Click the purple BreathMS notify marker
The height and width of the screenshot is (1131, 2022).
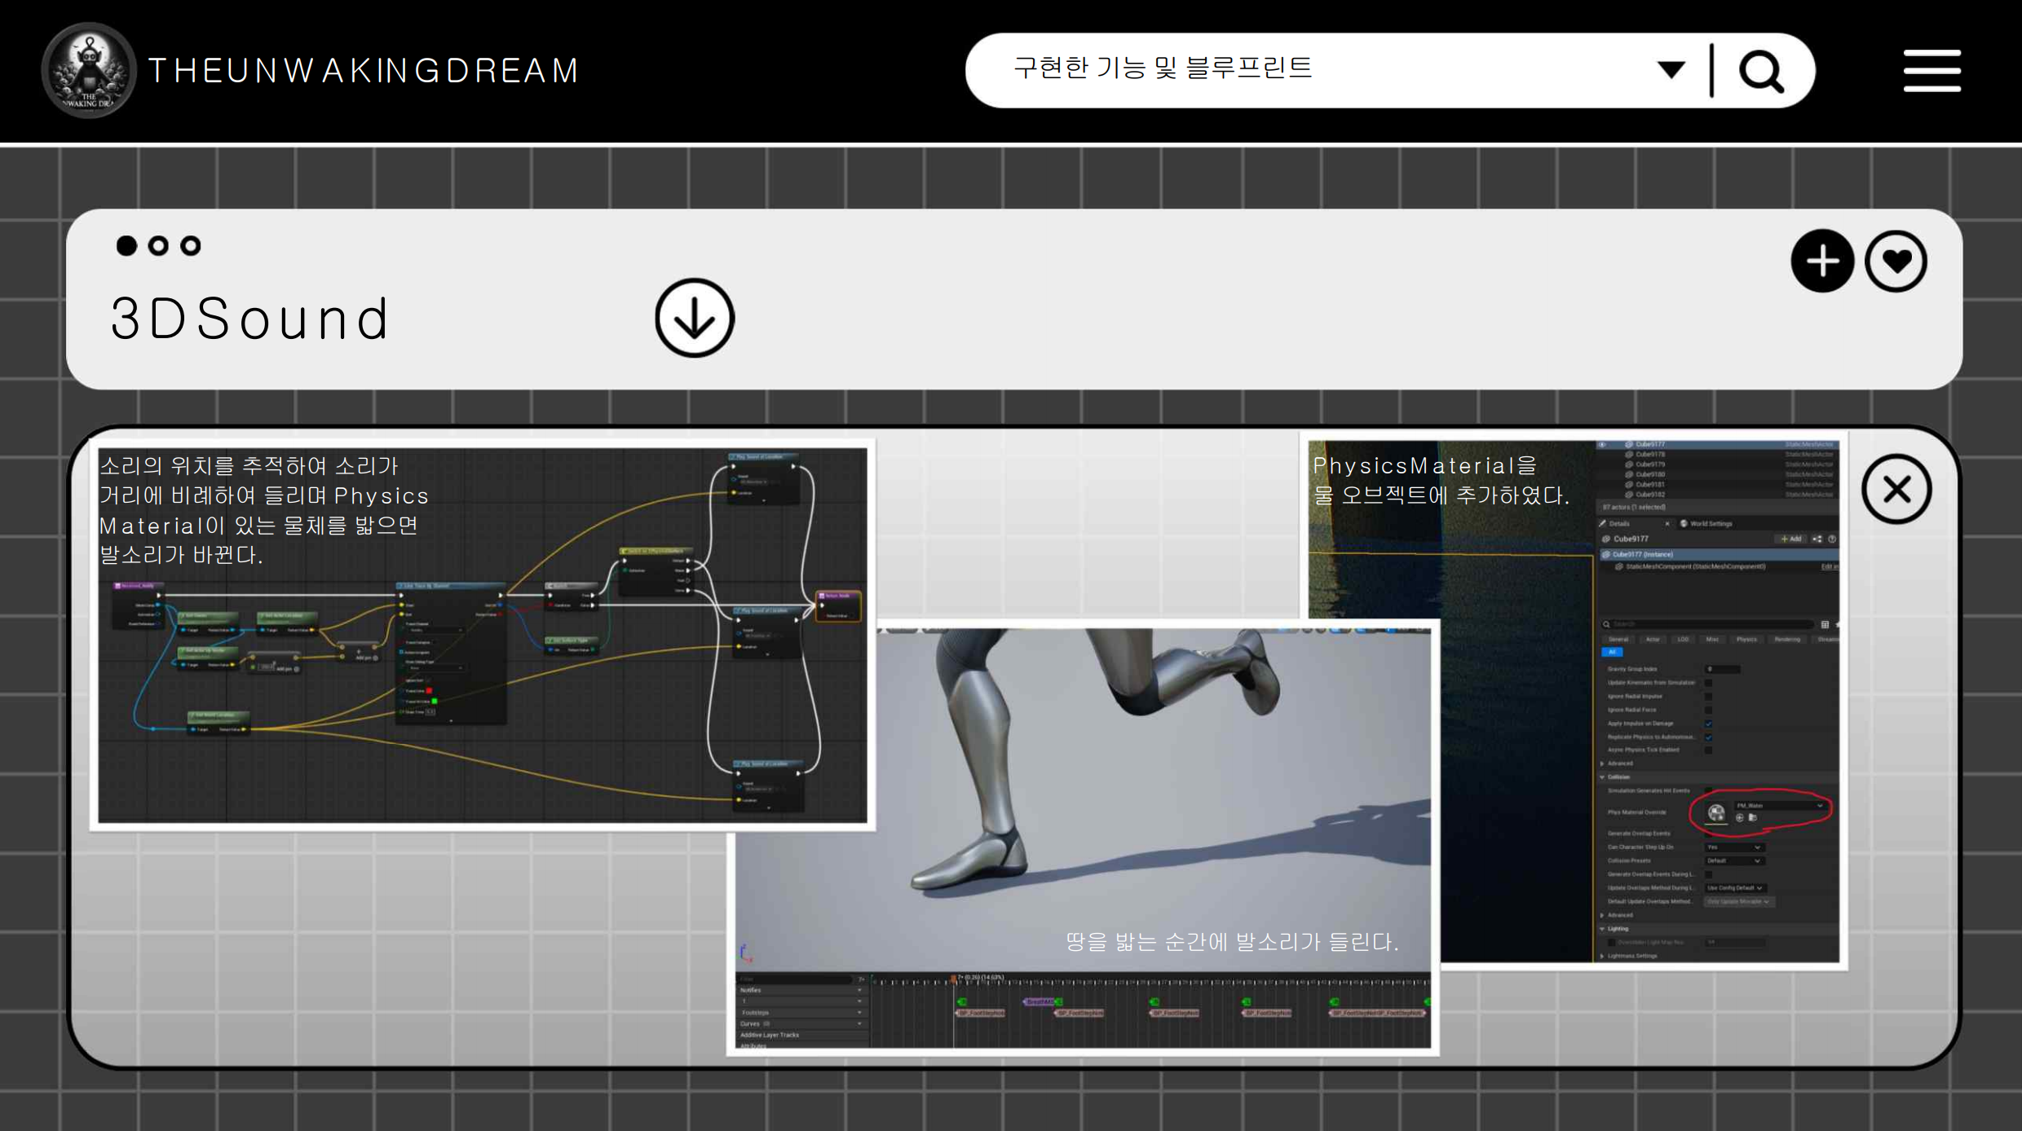1039,1001
